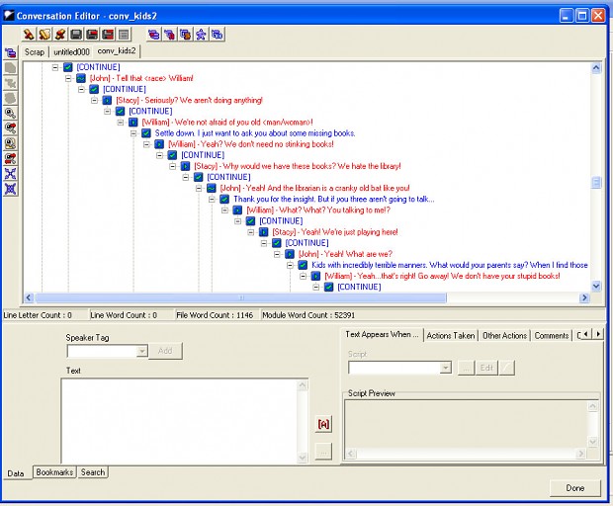613x506 pixels.
Task: Click the gray window-panel toolbar icon
Action: click(124, 35)
